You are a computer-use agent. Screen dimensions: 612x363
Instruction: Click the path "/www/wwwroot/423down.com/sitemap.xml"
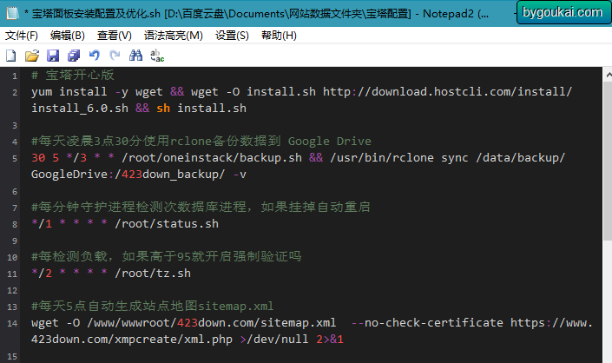pos(211,323)
